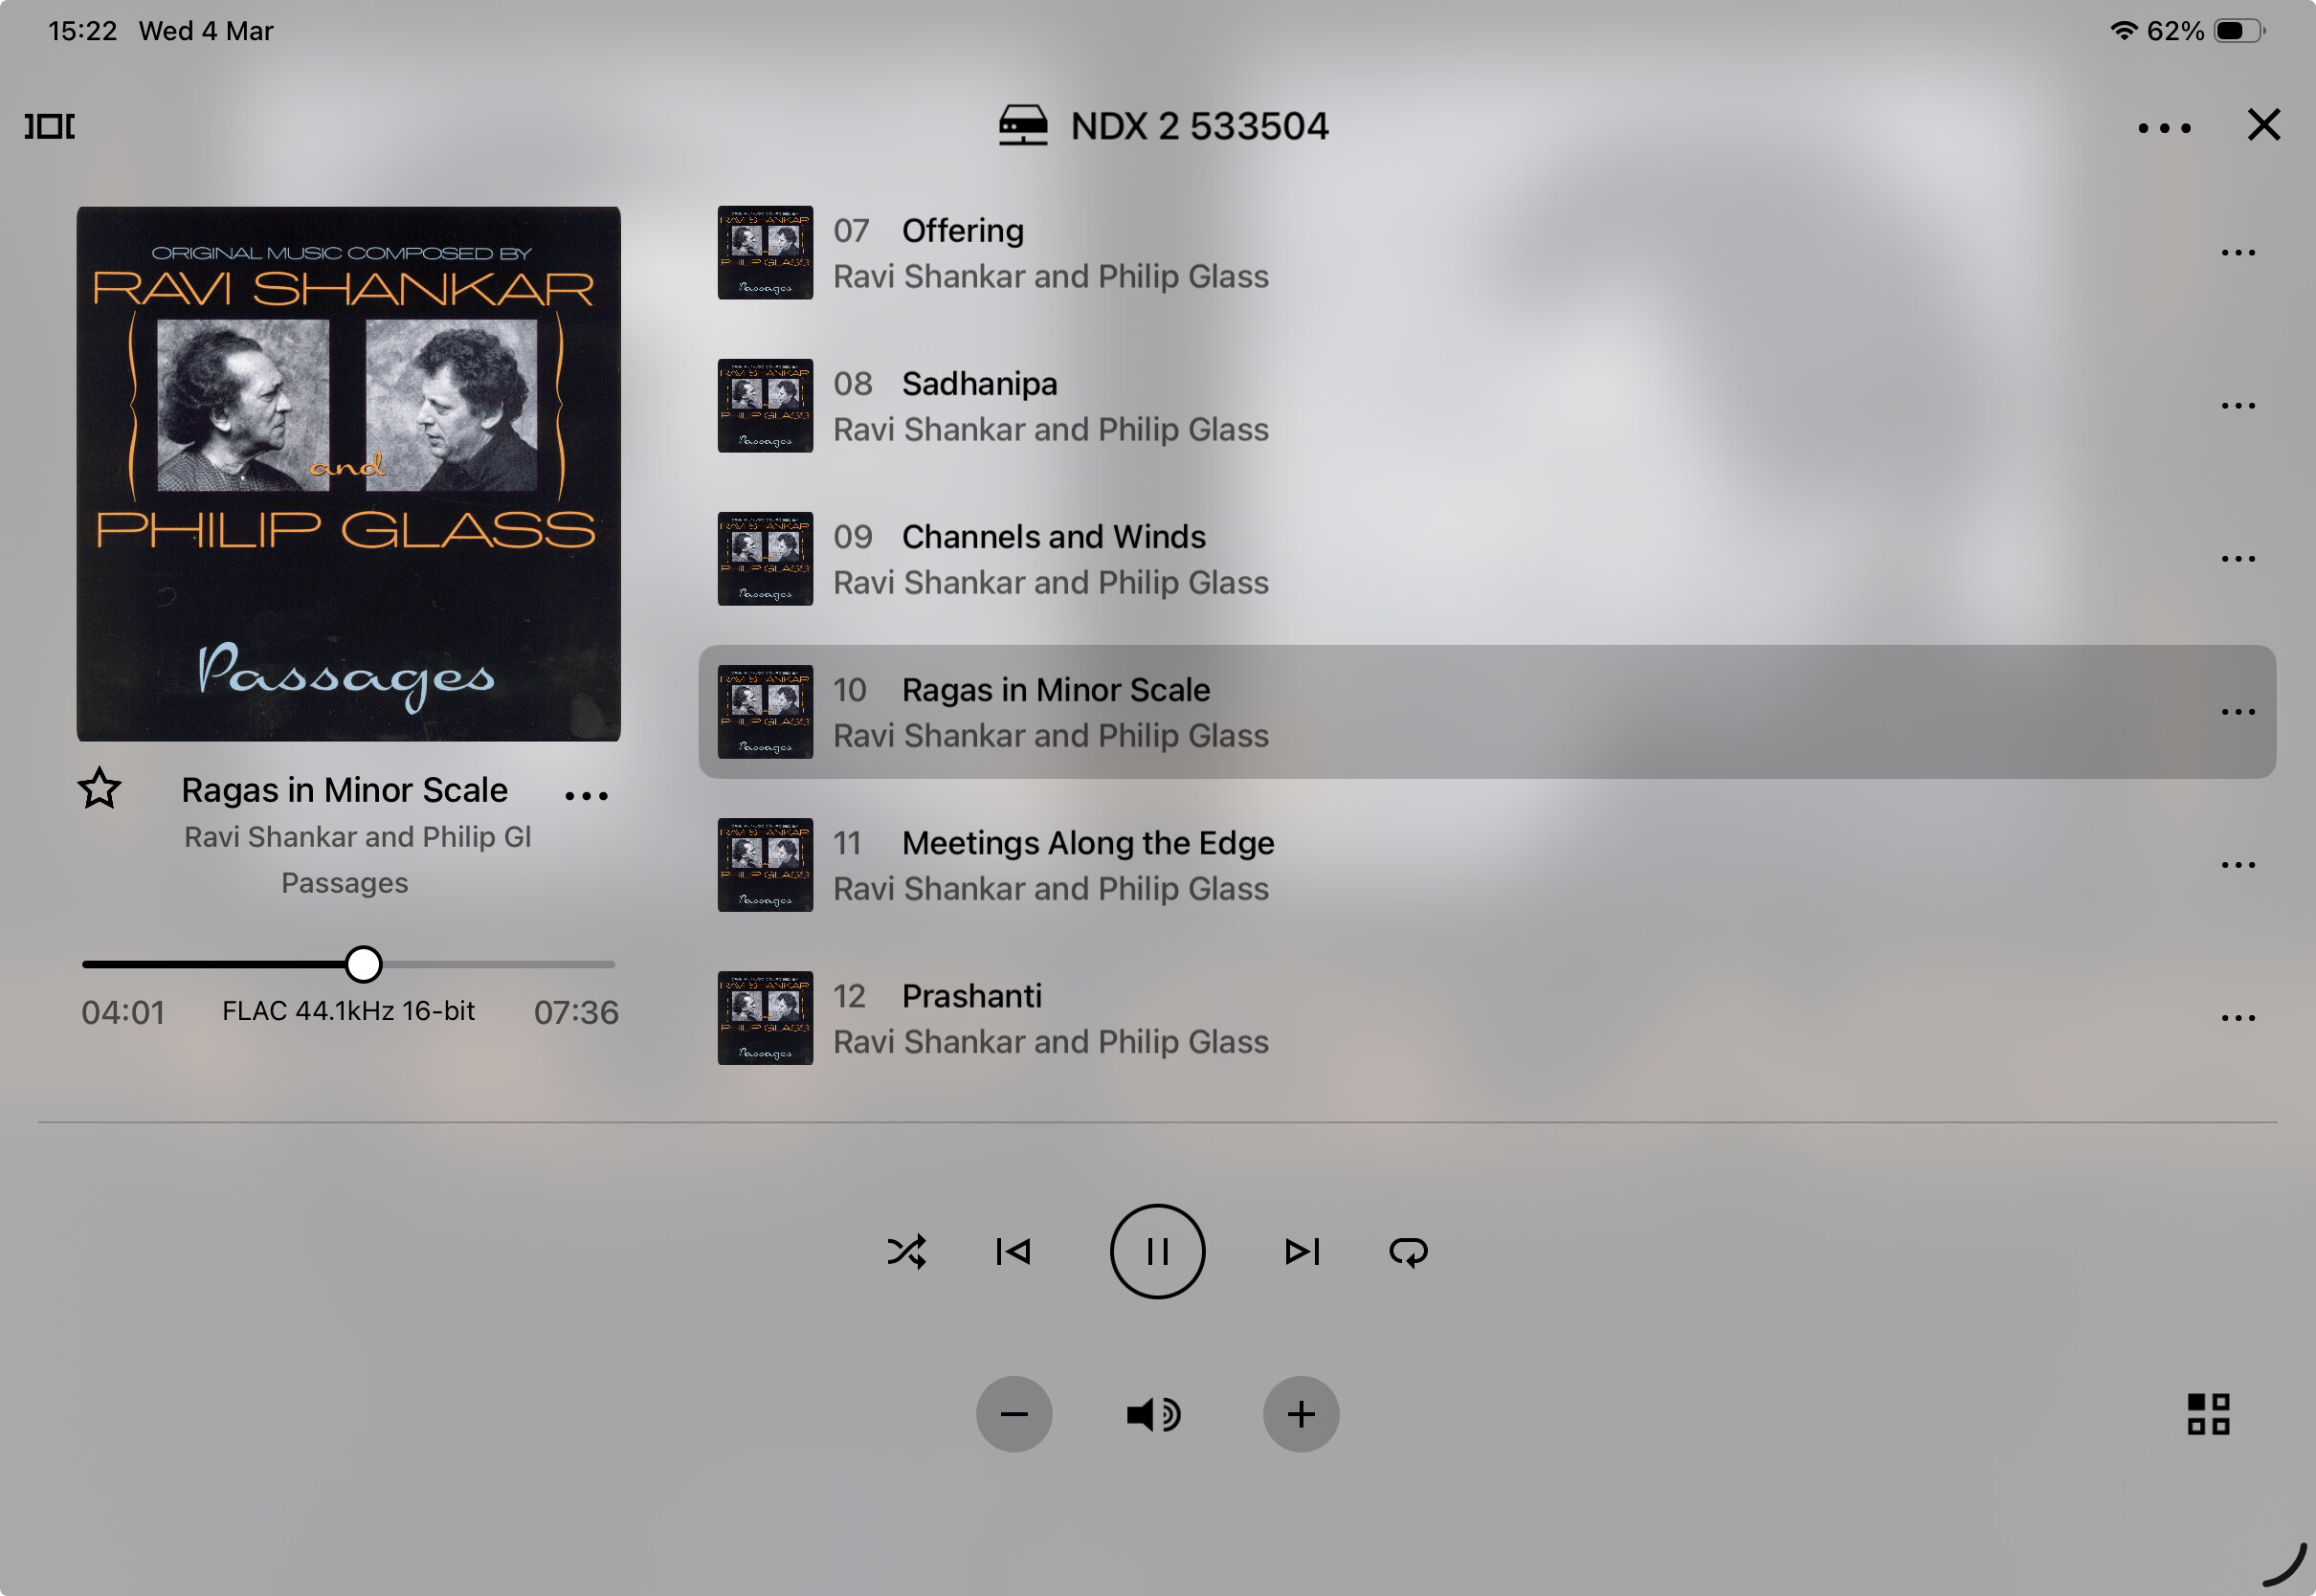This screenshot has height=1596, width=2316.
Task: Mute using the speaker icon
Action: click(x=1154, y=1414)
